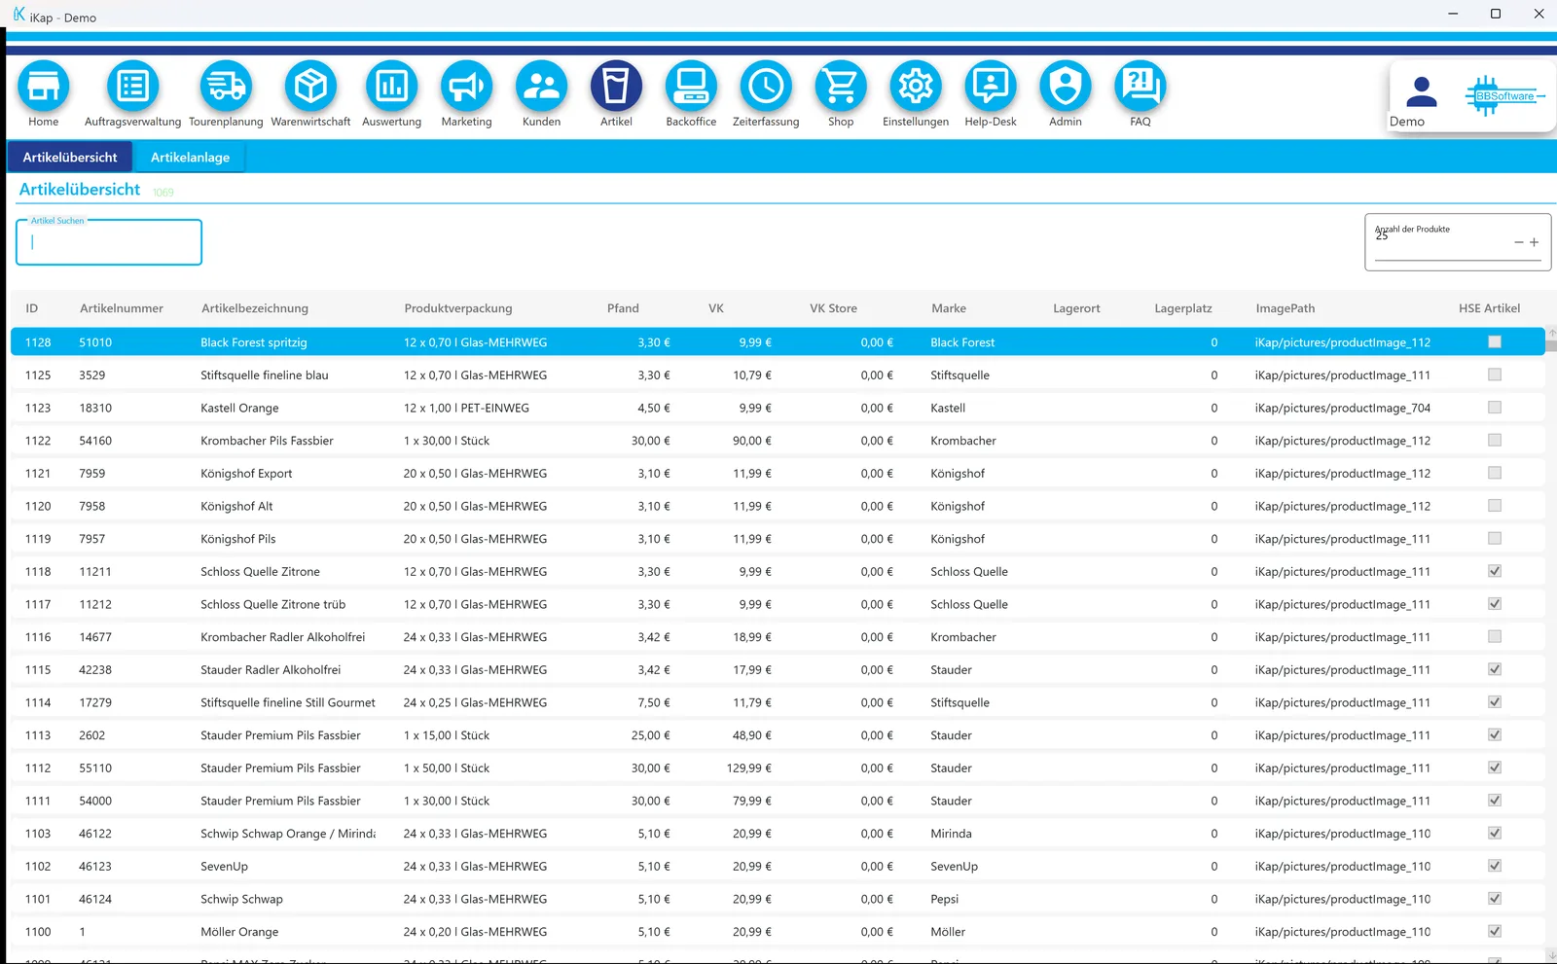Screen dimensions: 1557x964
Task: Select the Kastell Orange article name
Action: (x=239, y=408)
